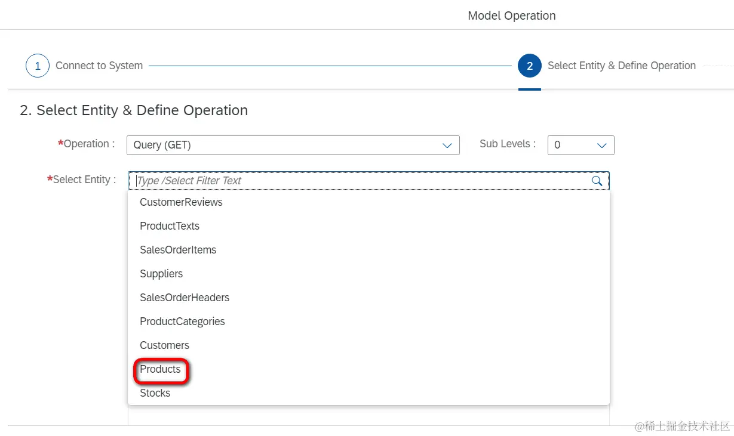The width and height of the screenshot is (734, 436).
Task: Select ProductCategories entity option
Action: pos(182,321)
